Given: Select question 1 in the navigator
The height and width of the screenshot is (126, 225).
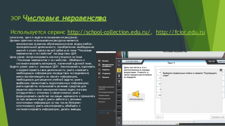Looking at the screenshot, I should tap(119, 70).
